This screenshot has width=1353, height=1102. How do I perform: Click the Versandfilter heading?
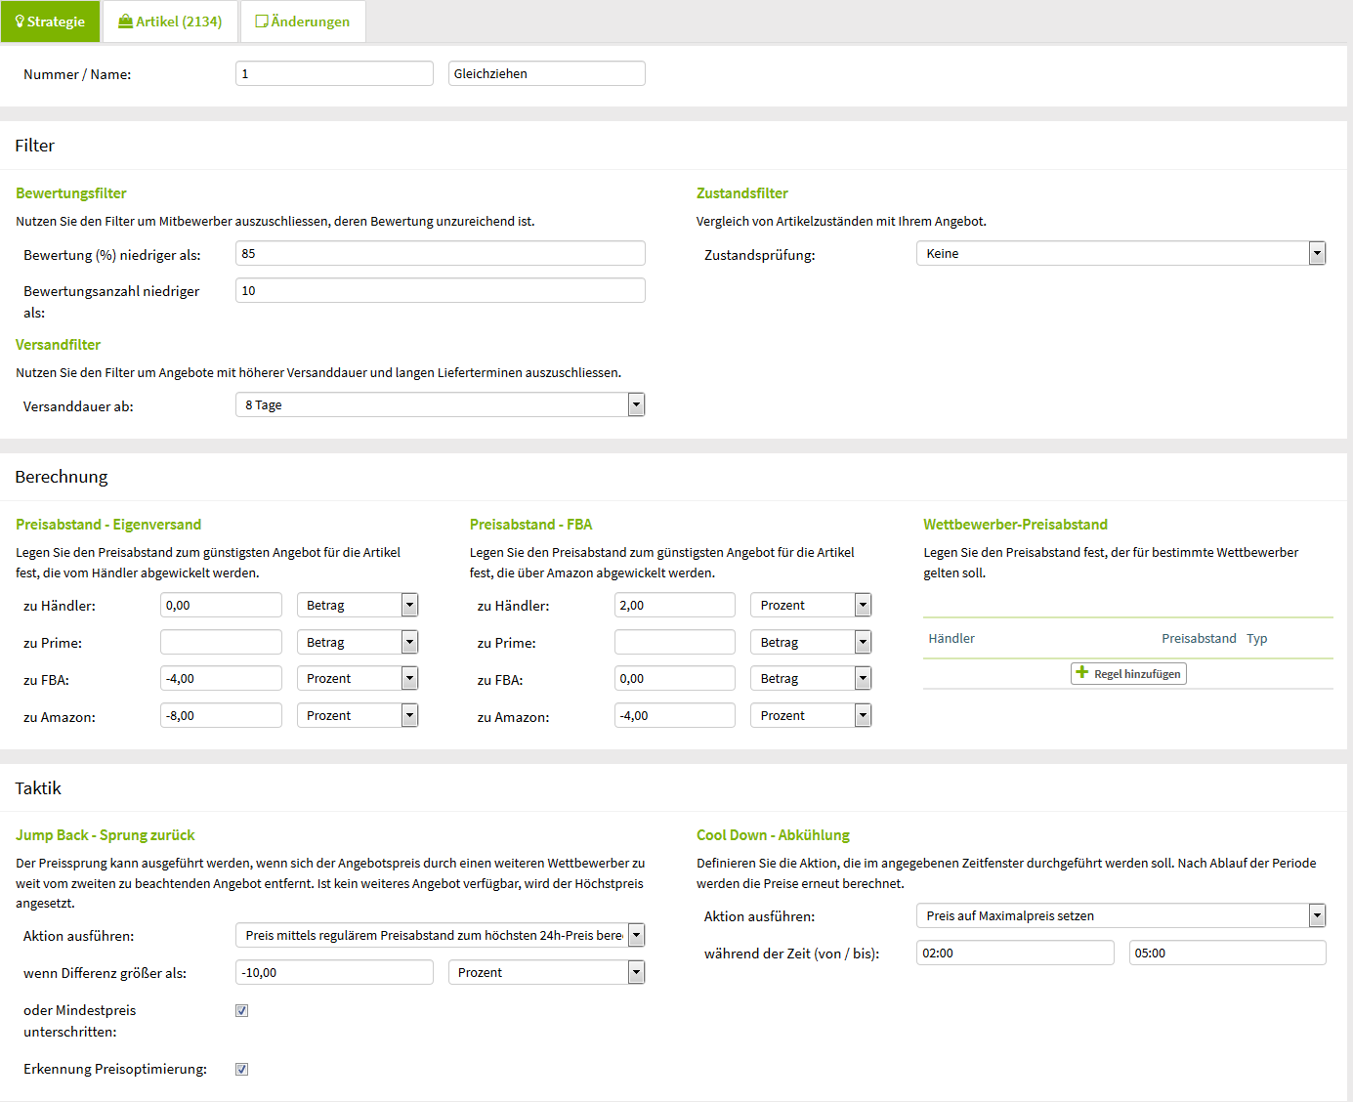pos(58,345)
